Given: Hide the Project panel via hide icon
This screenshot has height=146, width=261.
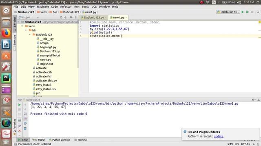Looking at the screenshot, I should pos(76,17).
